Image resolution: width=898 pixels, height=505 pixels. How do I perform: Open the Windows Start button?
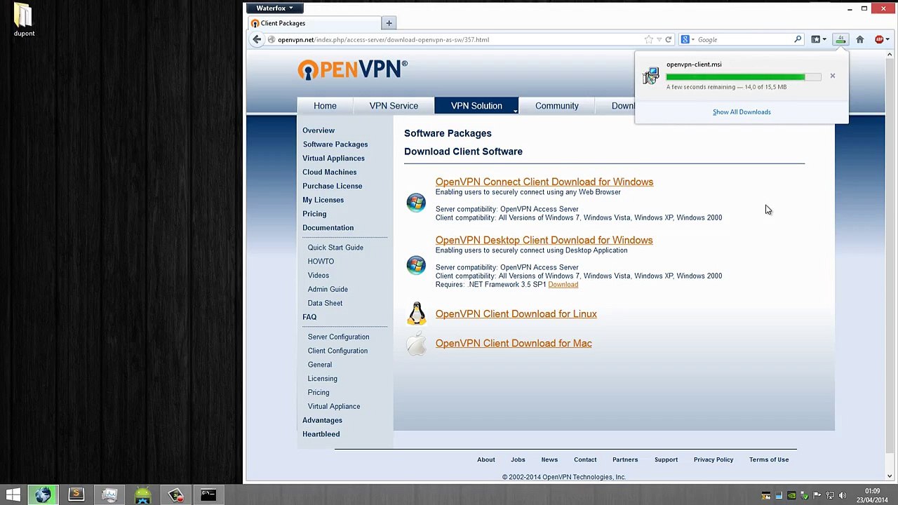click(13, 495)
